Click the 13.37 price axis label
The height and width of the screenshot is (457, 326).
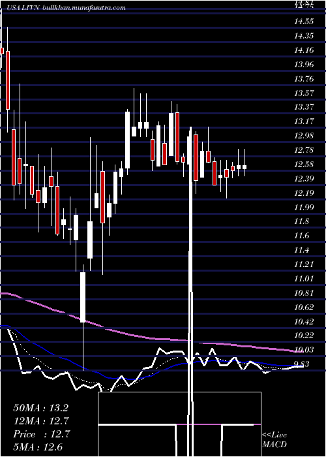304,106
